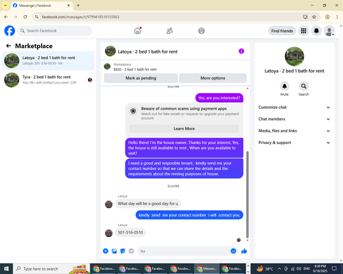Expand Media, files and links section
This screenshot has width=343, height=274.
click(294, 131)
